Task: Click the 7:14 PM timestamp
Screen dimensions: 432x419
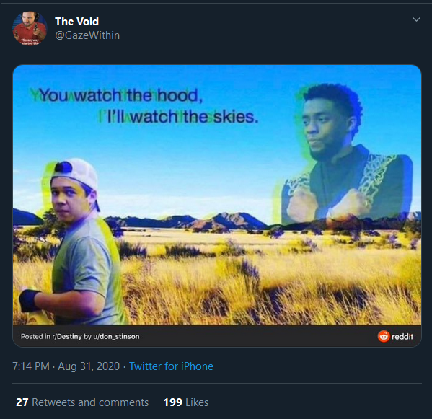Action: [x=31, y=366]
